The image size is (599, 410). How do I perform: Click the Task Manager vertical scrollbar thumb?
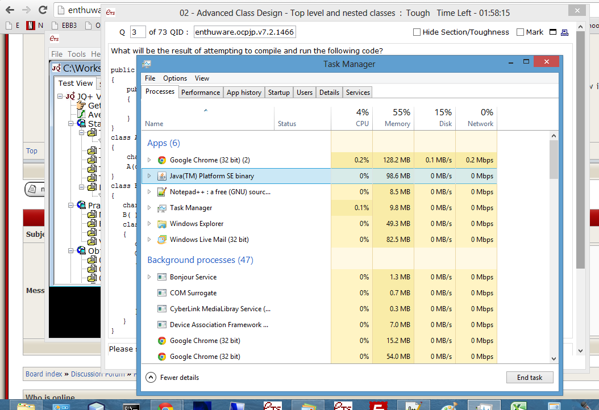pyautogui.click(x=554, y=160)
